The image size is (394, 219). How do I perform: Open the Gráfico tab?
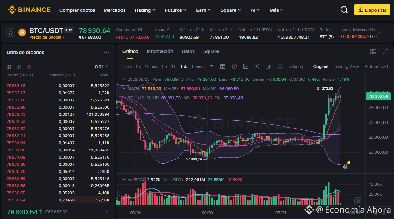pyautogui.click(x=130, y=51)
